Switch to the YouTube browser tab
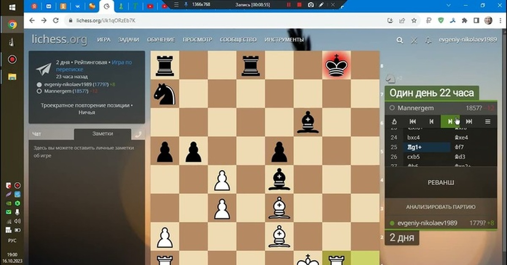 pyautogui.click(x=150, y=6)
